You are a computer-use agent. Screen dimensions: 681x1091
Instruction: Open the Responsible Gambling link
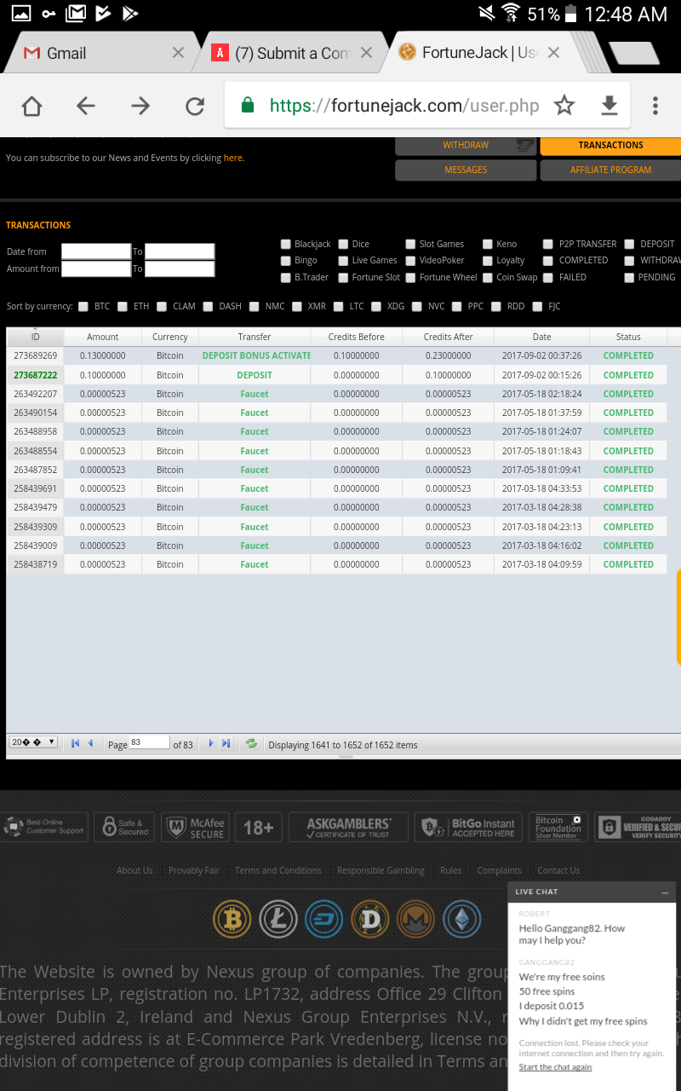point(381,870)
